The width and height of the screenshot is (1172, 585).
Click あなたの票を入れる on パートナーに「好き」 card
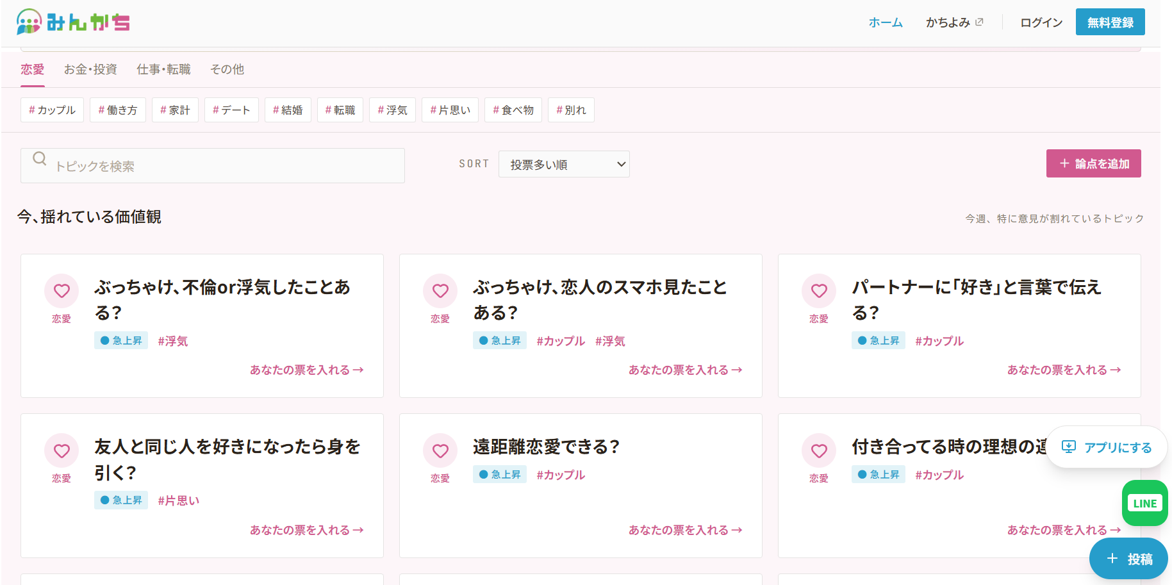coord(1064,370)
